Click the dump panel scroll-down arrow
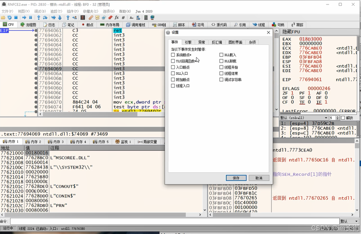The image size is (361, 234). [x=205, y=210]
